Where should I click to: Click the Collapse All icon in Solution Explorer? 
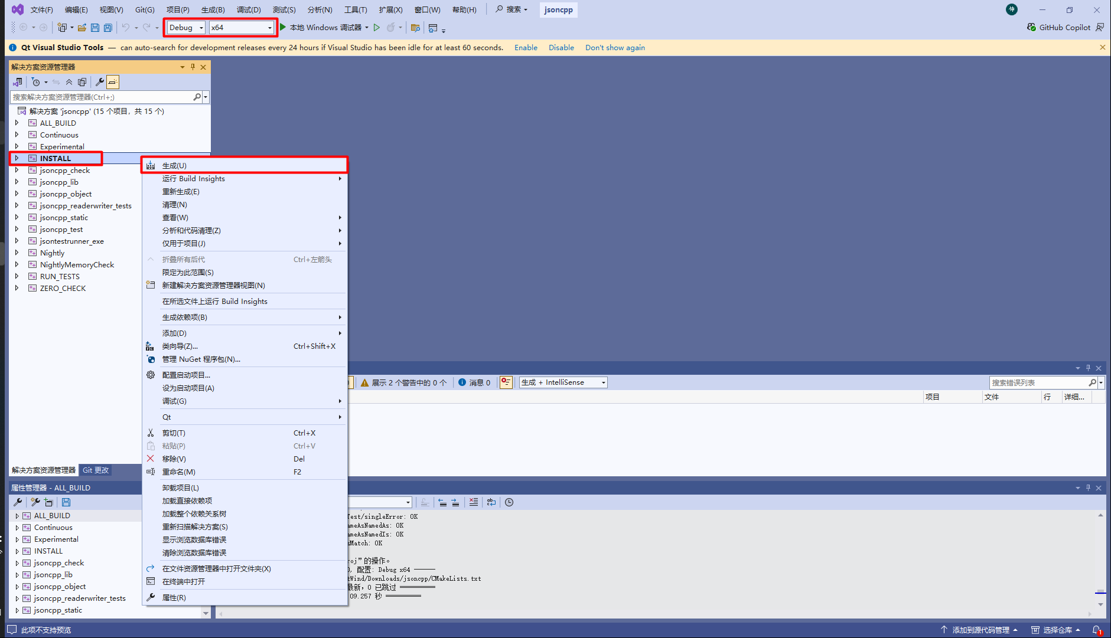pyautogui.click(x=69, y=82)
